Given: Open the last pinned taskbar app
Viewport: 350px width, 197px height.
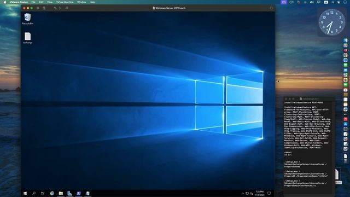Looking at the screenshot, I should pyautogui.click(x=87, y=193).
